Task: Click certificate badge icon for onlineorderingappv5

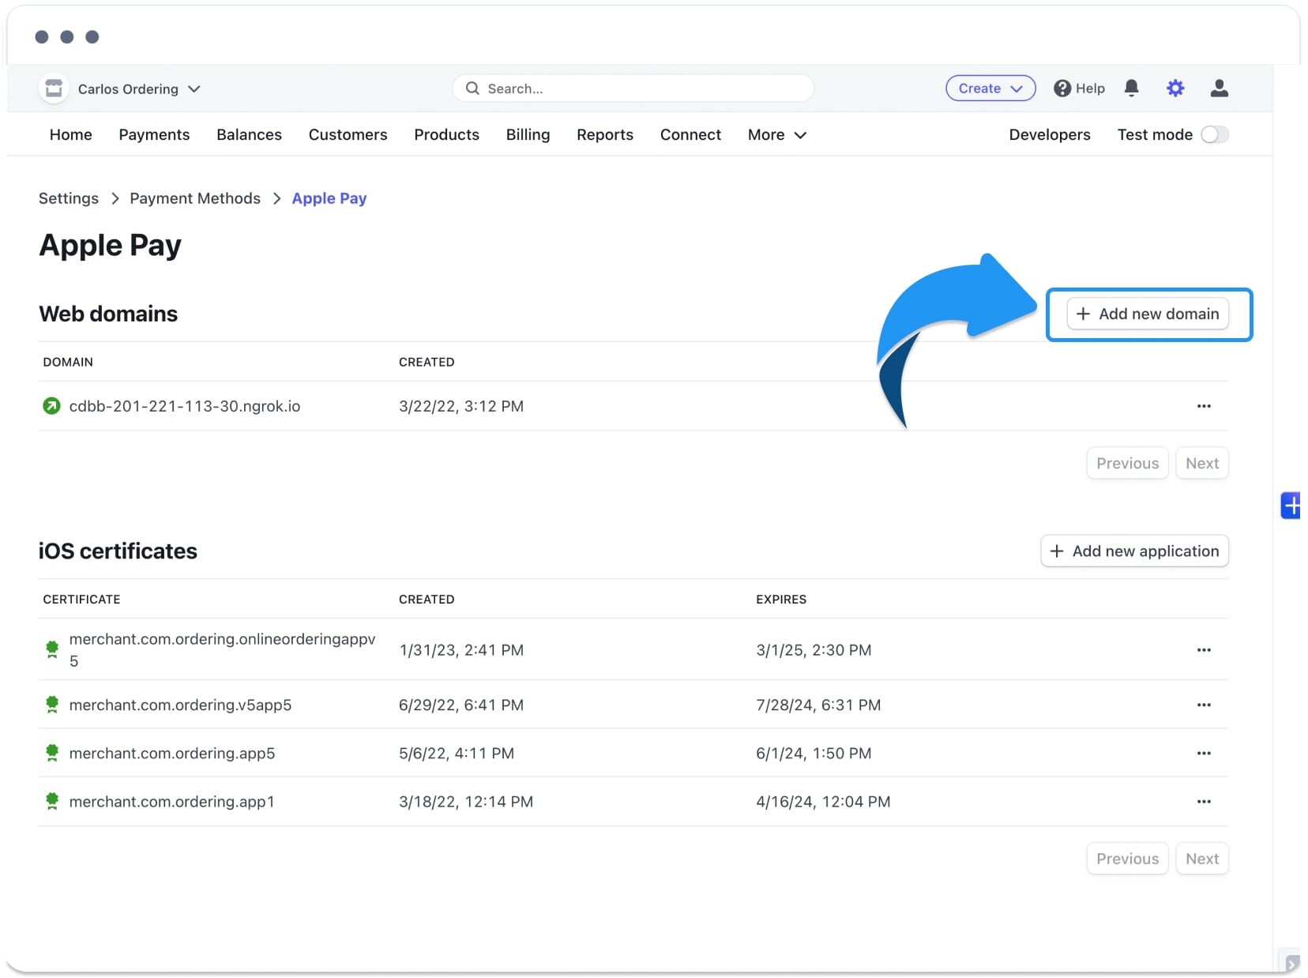Action: [x=52, y=650]
